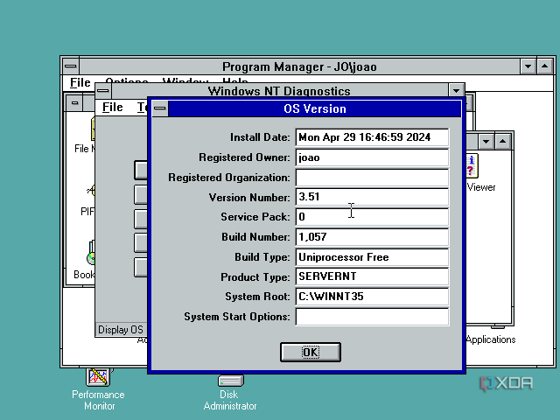The width and height of the screenshot is (560, 420).
Task: Click the Product Type field SERVERNT
Action: [372, 276]
